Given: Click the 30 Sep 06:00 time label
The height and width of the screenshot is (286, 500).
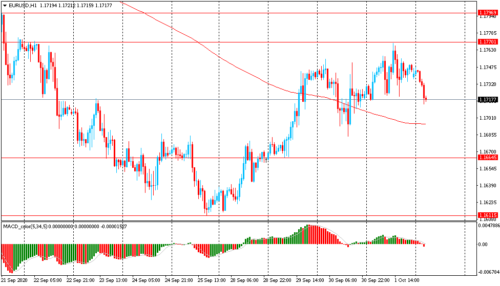Looking at the screenshot, I should point(343,280).
